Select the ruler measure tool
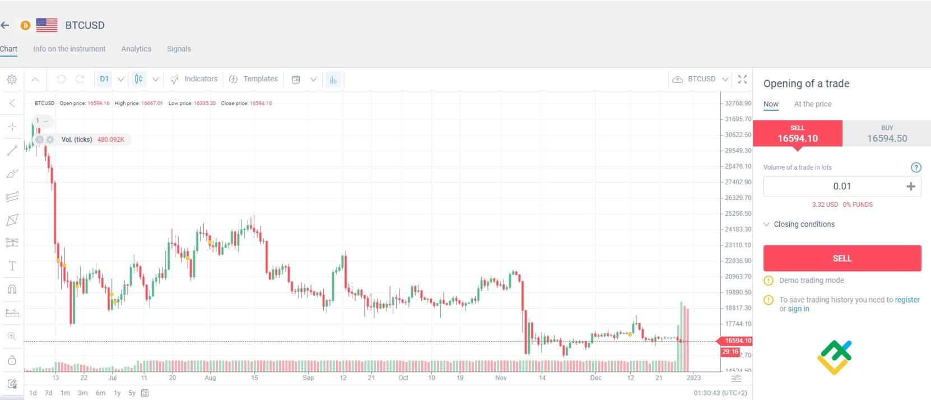Image resolution: width=931 pixels, height=400 pixels. click(x=12, y=313)
